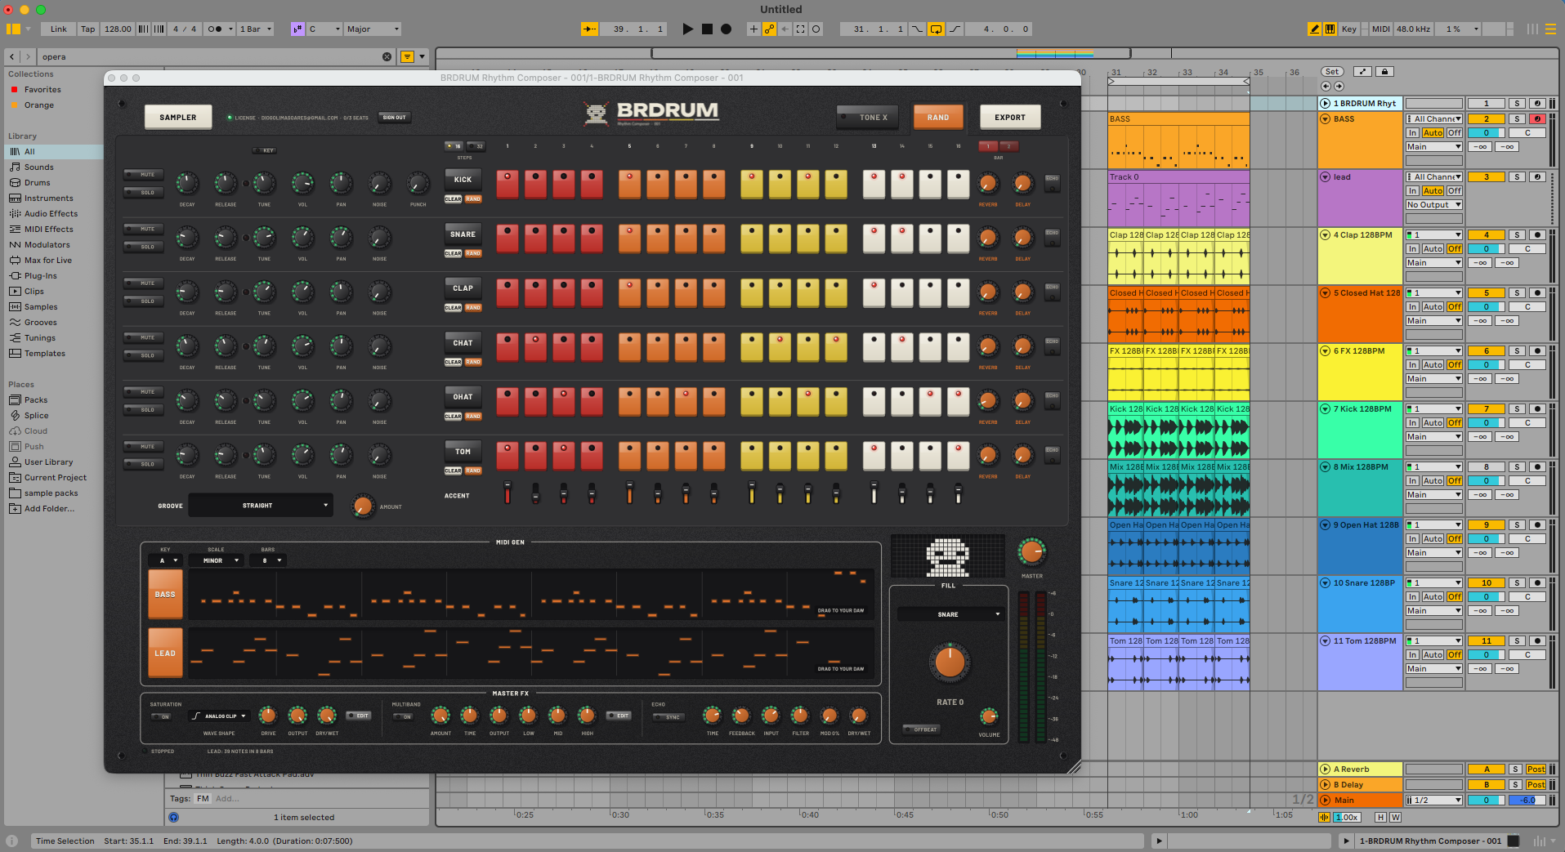Open the lead track No Output dropdown
This screenshot has height=852, width=1565.
1433,205
